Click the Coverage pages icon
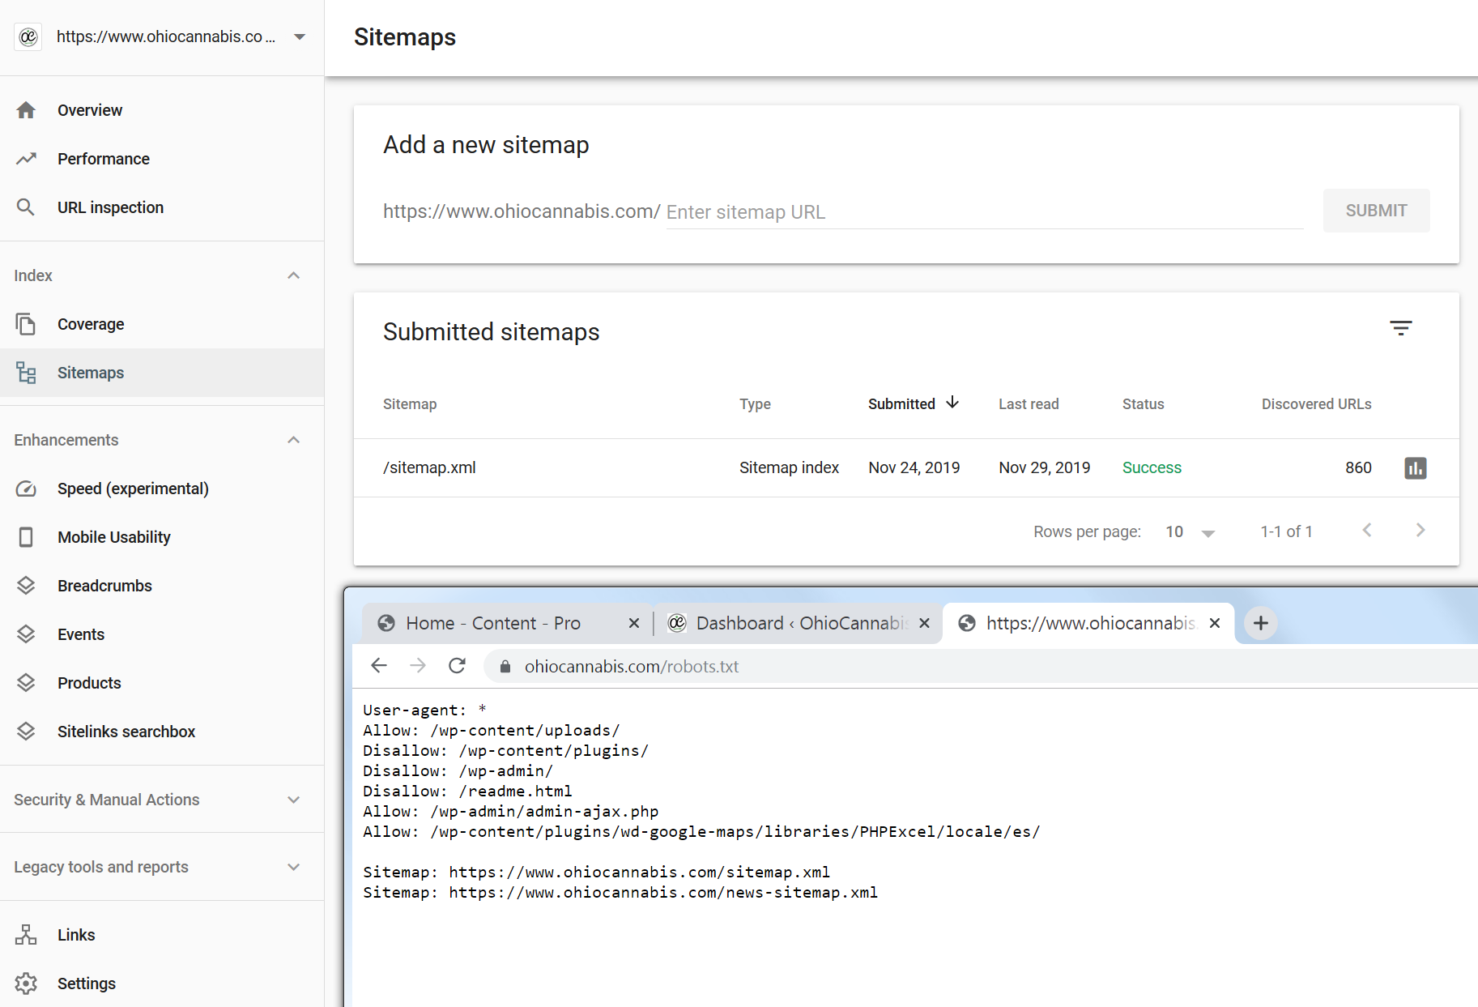Viewport: 1478px width, 1007px height. point(26,324)
